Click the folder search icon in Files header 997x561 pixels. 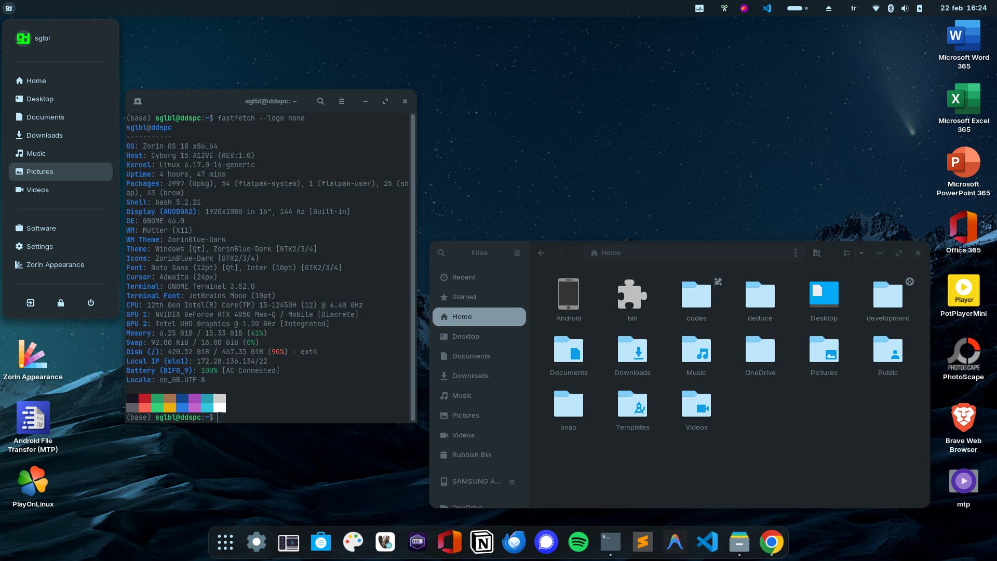click(x=817, y=253)
